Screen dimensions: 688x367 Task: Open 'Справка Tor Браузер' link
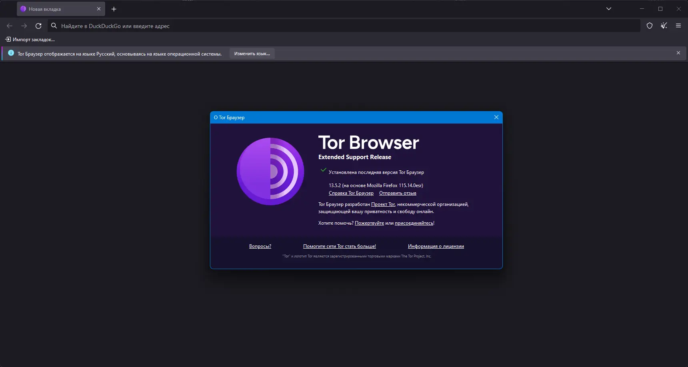(x=351, y=193)
